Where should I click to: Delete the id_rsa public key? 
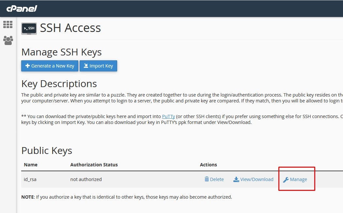[214, 179]
